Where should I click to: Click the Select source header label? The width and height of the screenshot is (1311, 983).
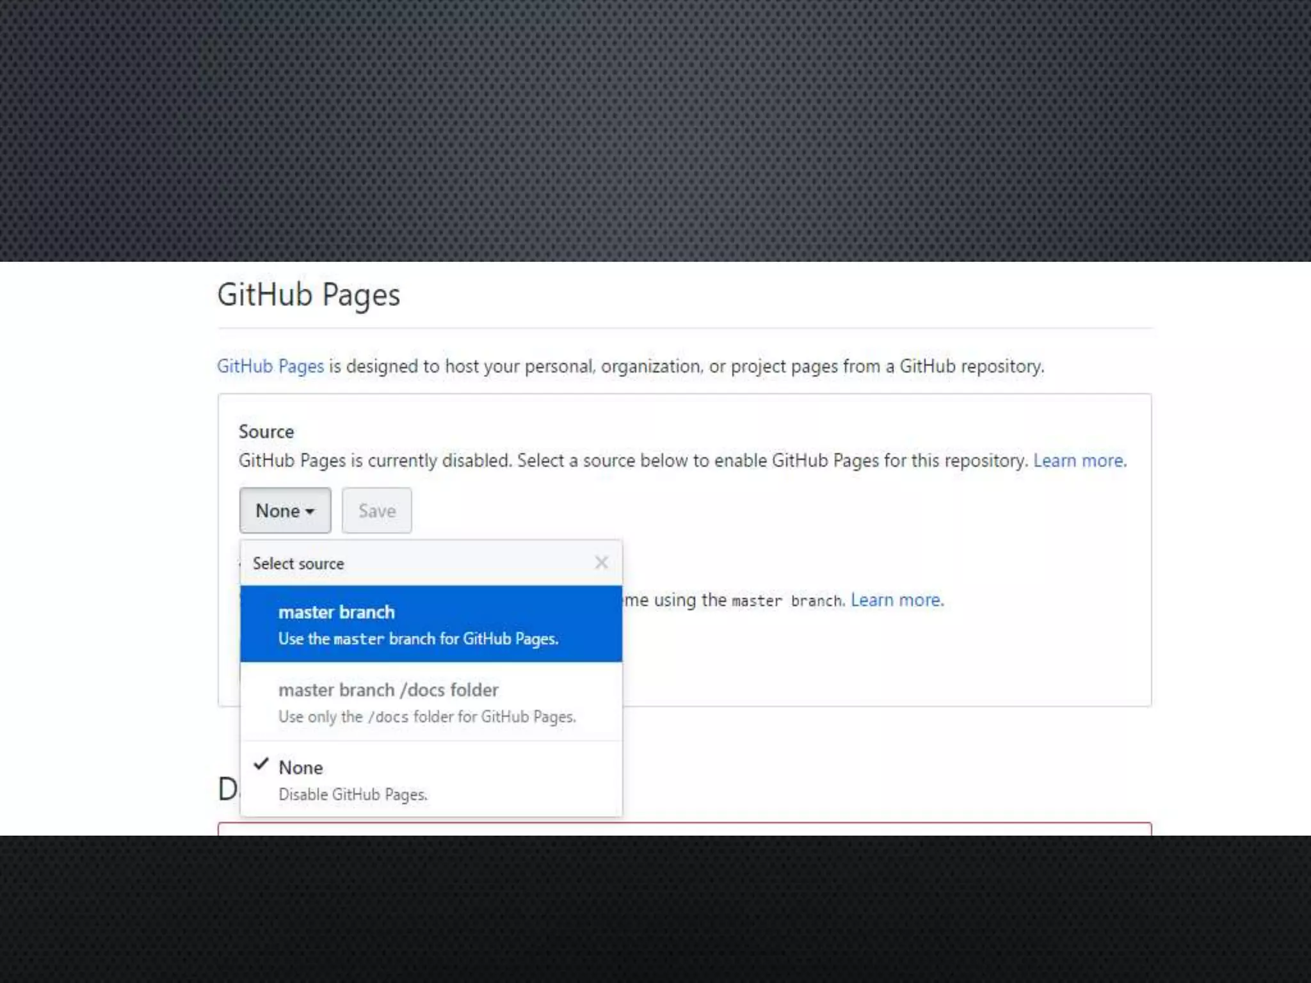[x=298, y=564]
